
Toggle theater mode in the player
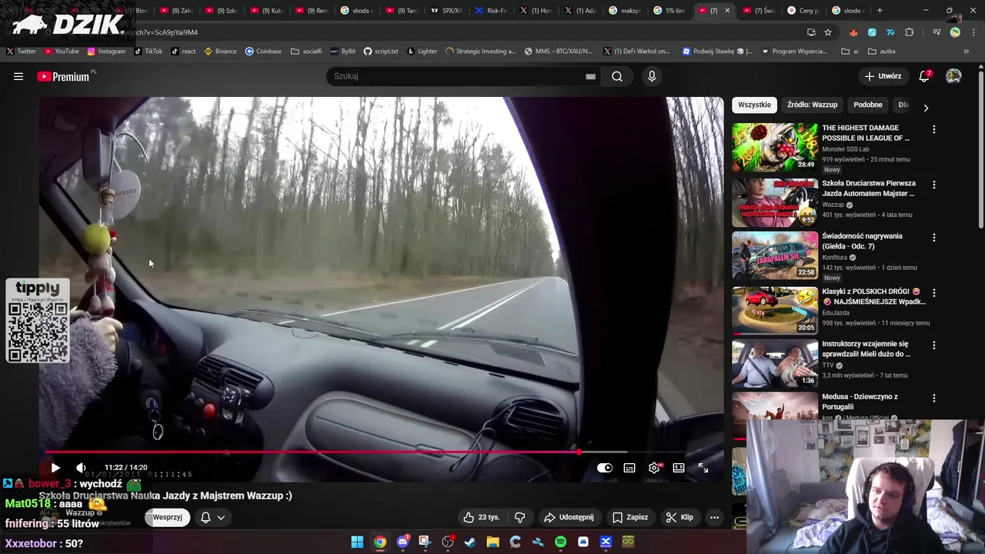(x=679, y=468)
